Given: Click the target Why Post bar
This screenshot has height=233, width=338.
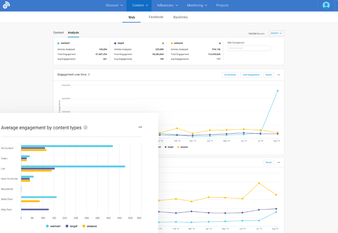Looking at the screenshot, I should coord(35,209).
